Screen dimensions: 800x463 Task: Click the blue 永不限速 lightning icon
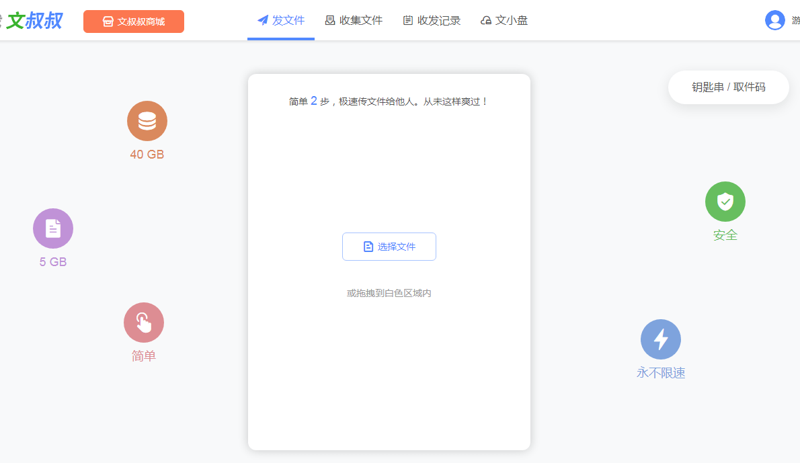[x=660, y=339]
